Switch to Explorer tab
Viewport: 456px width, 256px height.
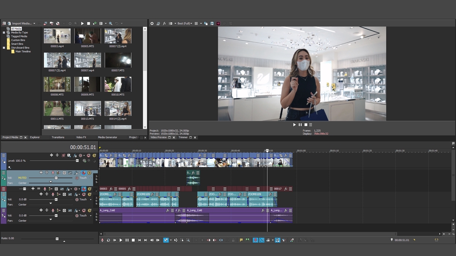click(35, 137)
